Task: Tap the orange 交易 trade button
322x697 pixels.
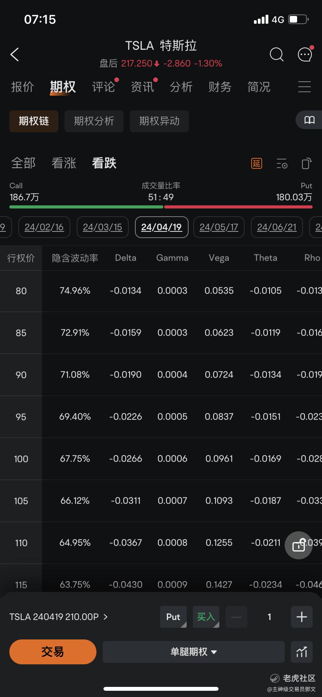Action: coord(53,652)
